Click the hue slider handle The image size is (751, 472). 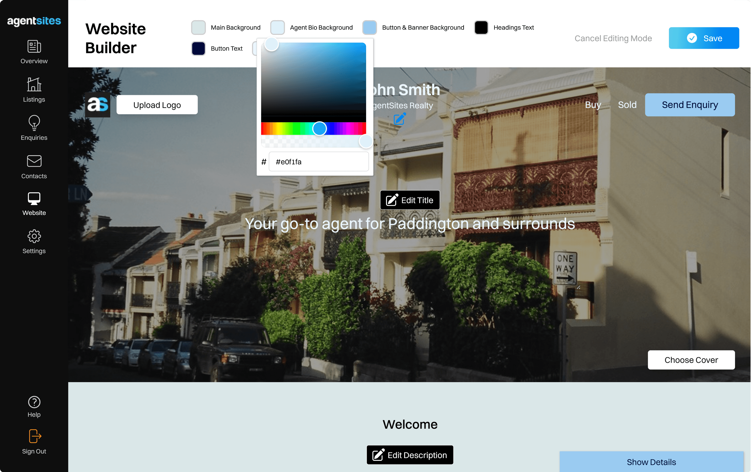319,128
